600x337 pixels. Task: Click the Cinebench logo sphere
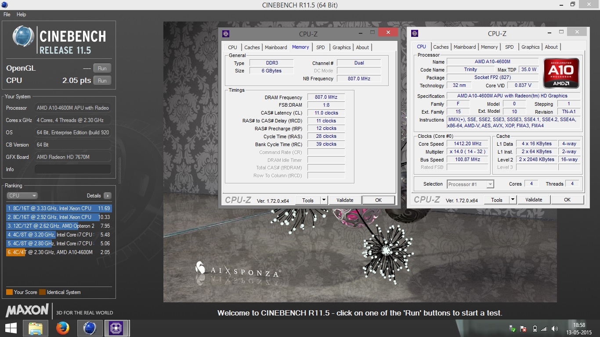coord(23,37)
